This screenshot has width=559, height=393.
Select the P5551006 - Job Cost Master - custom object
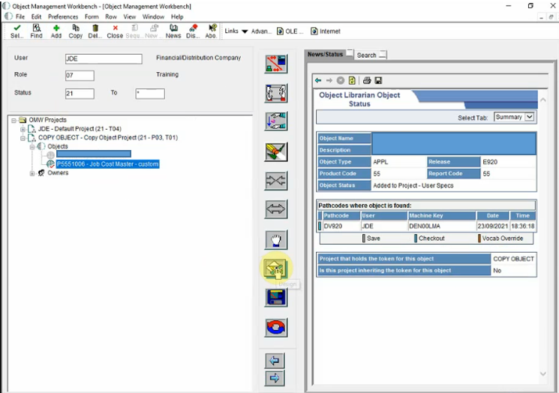point(107,164)
